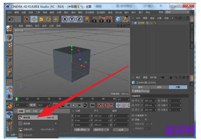Screen dimensions: 201x140
Task: Click stepper on position X 0 cm field
Action: click(89, 116)
